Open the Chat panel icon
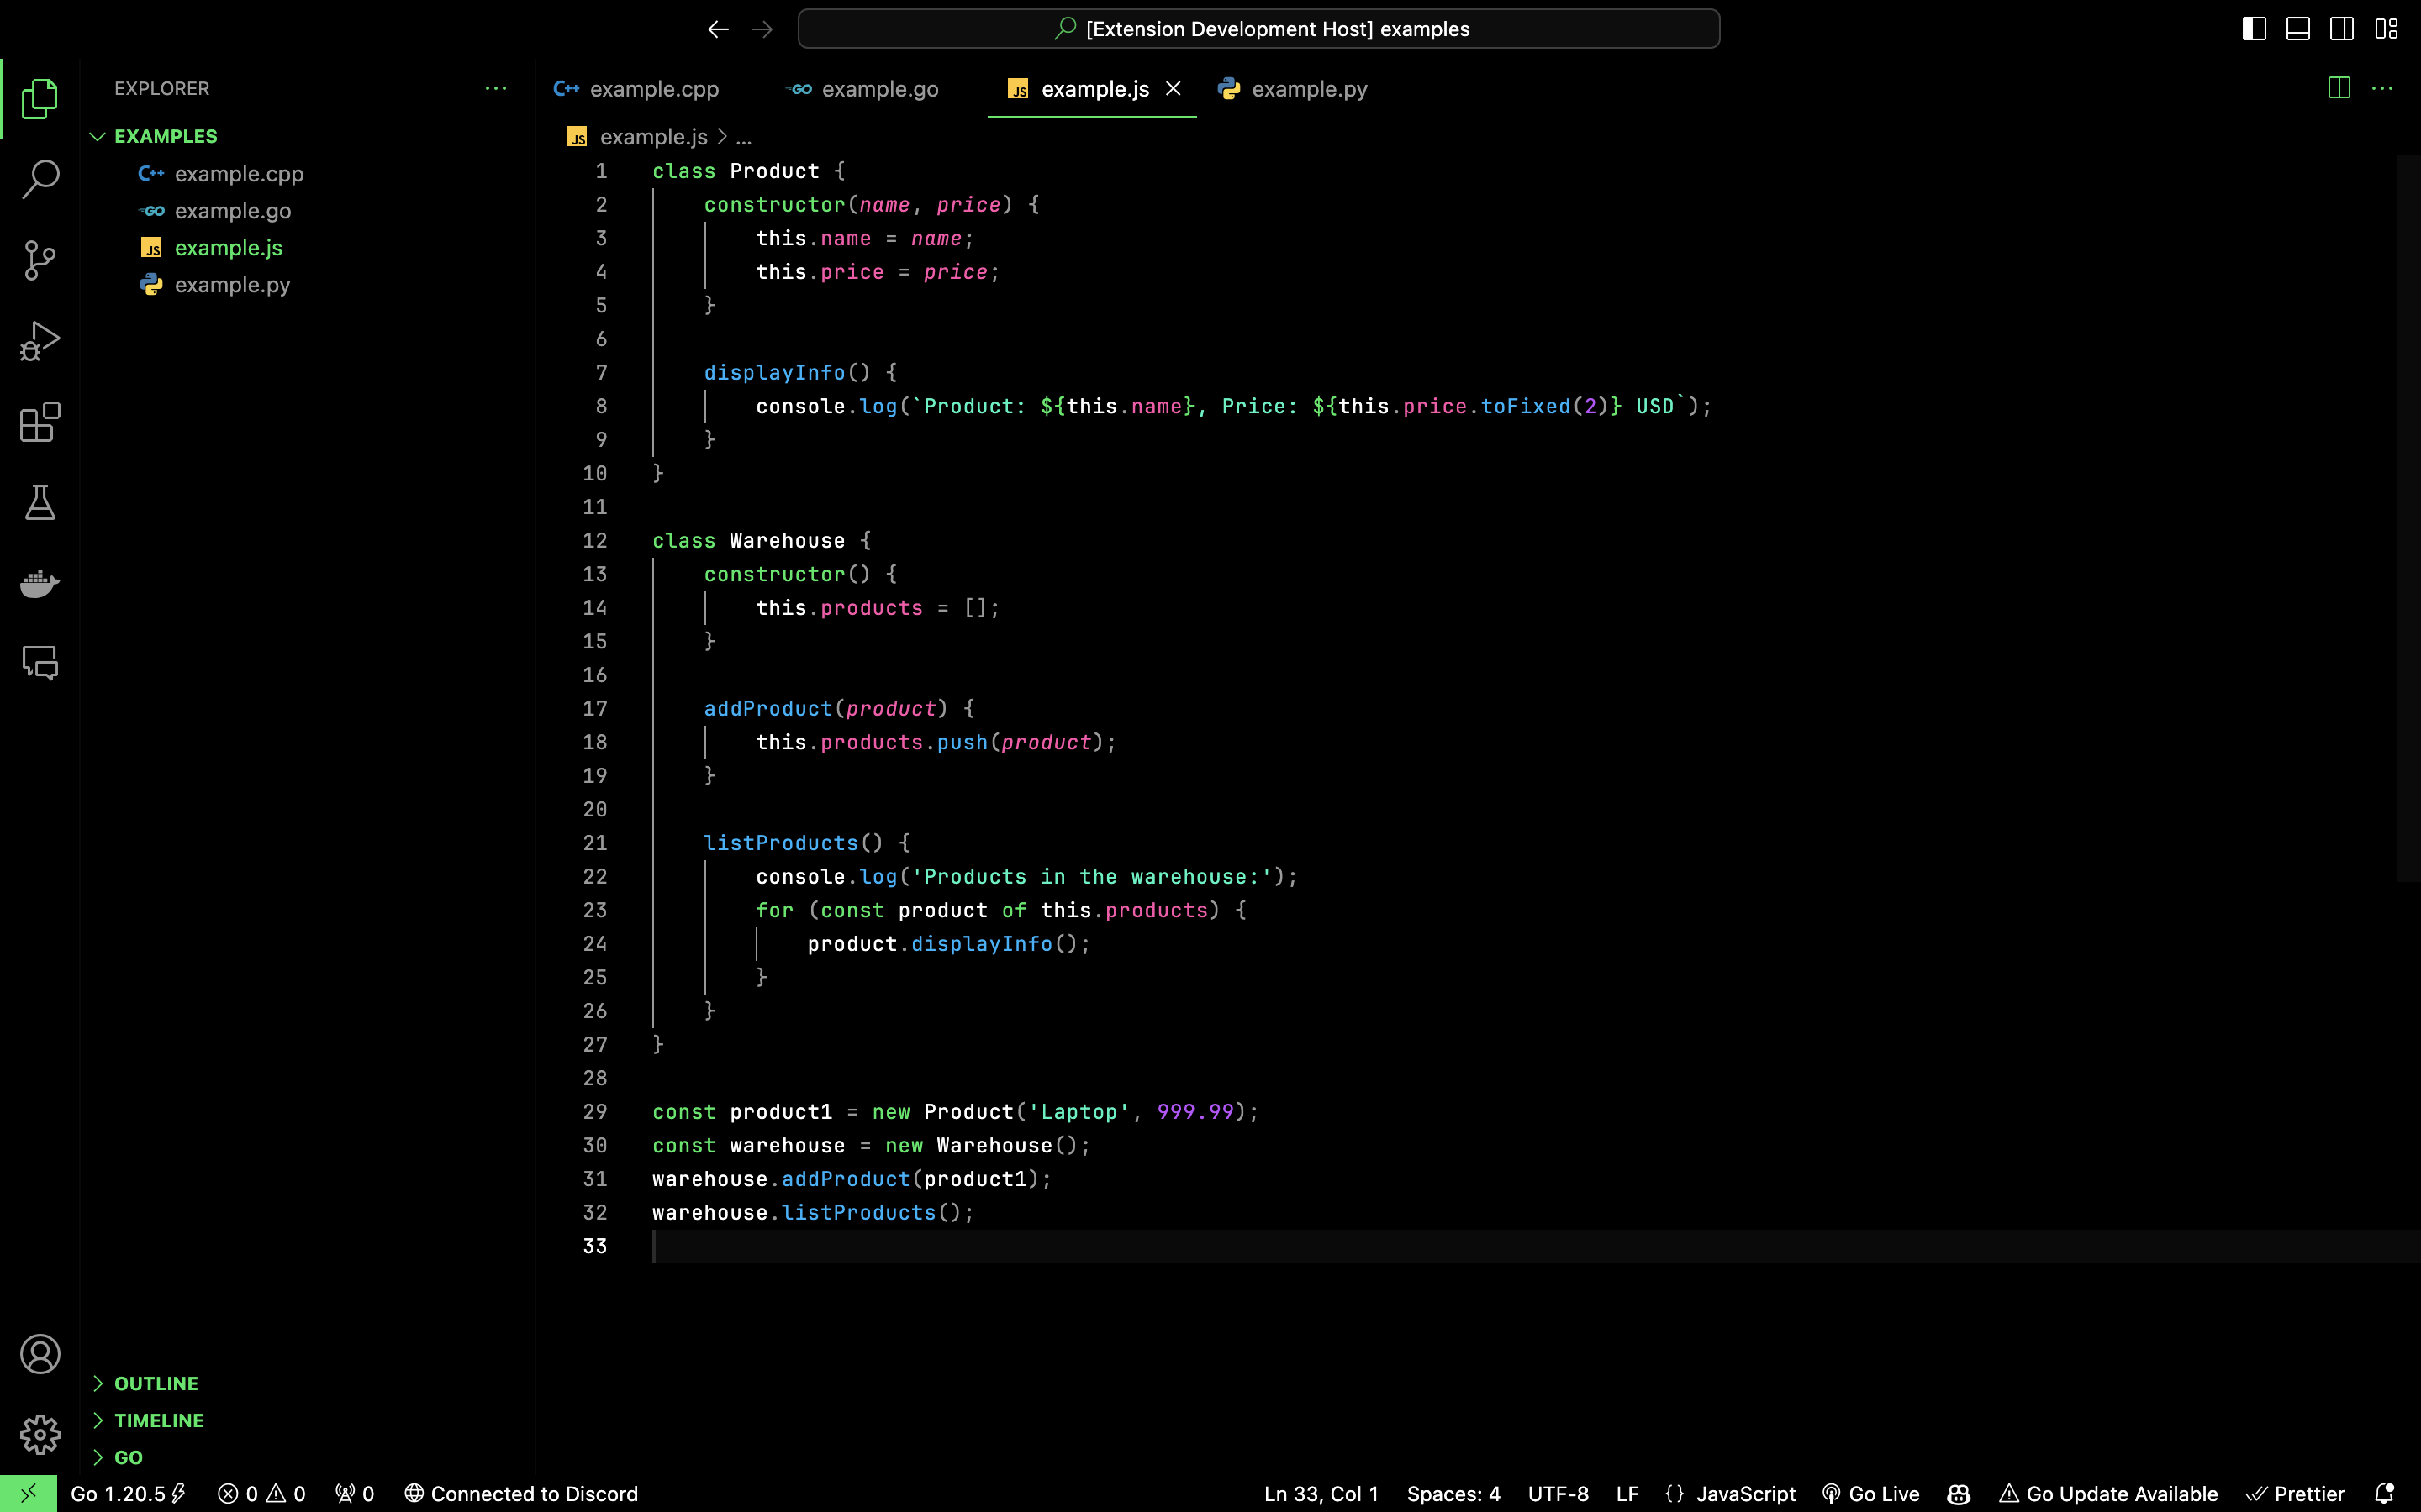 tap(40, 663)
